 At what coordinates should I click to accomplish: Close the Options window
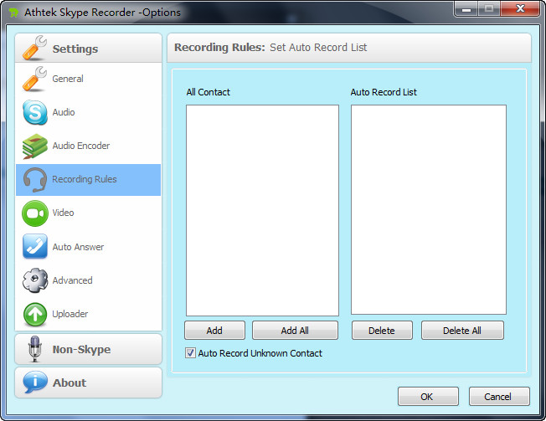point(520,8)
